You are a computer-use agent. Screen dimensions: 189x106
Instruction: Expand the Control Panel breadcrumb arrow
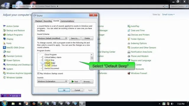33,6
